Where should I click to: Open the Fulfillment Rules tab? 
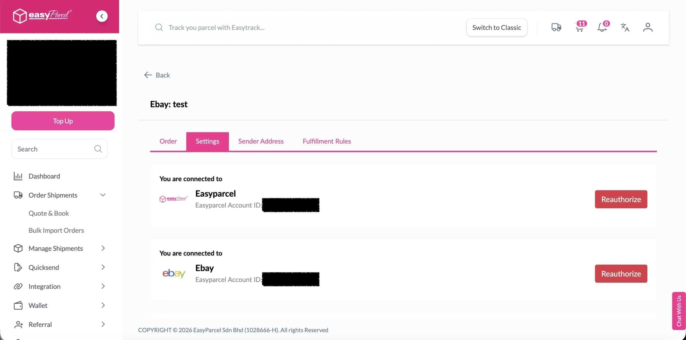(327, 141)
